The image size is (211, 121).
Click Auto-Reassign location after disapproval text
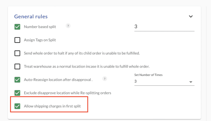pyautogui.click(x=58, y=80)
